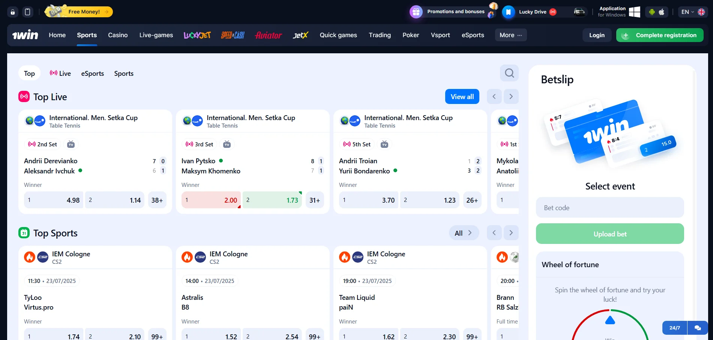Image resolution: width=713 pixels, height=340 pixels.
Task: Bet on Andrii Troian at 3.70
Action: [369, 200]
